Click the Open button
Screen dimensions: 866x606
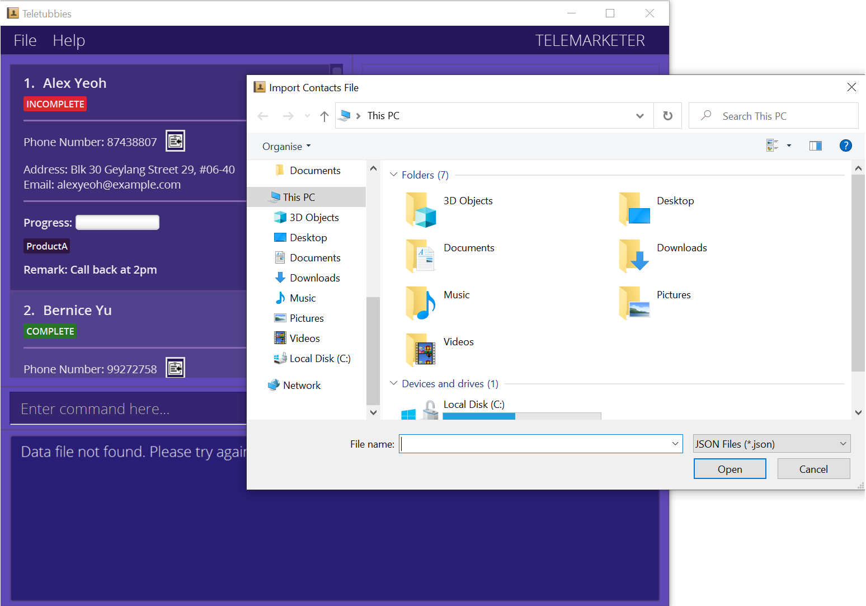click(729, 469)
